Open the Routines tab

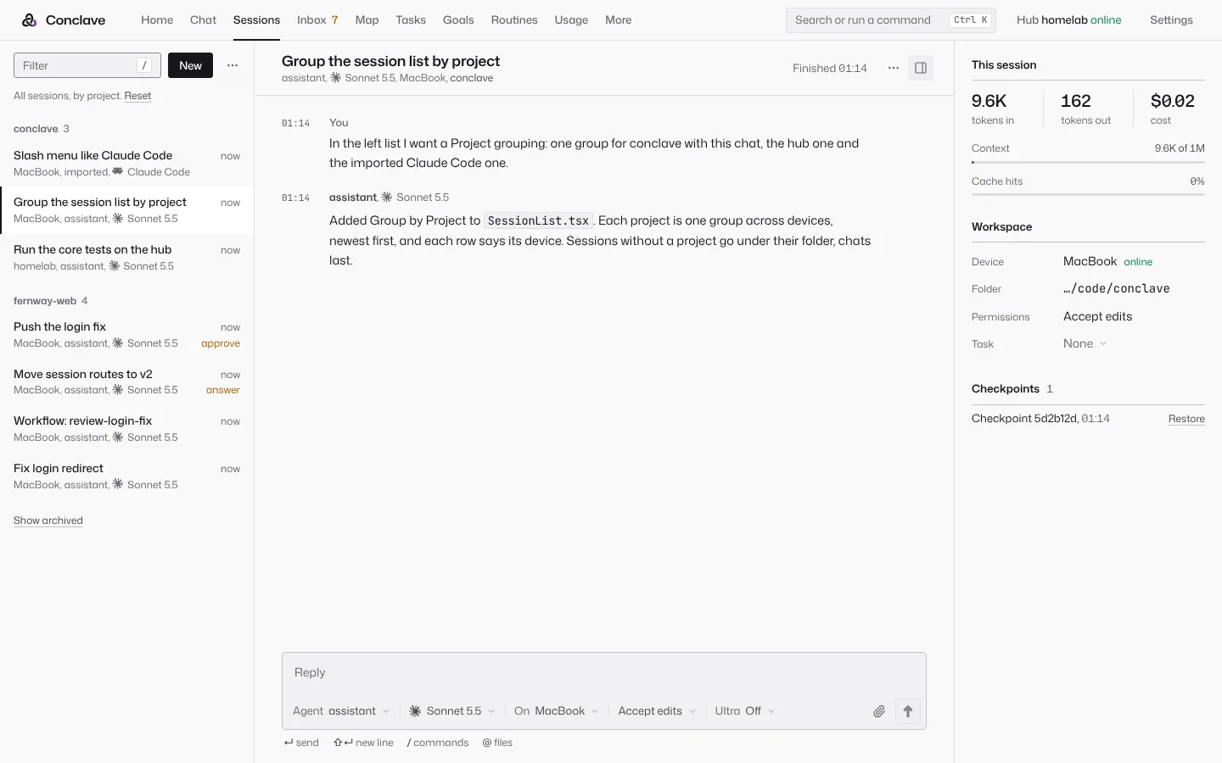pos(514,19)
